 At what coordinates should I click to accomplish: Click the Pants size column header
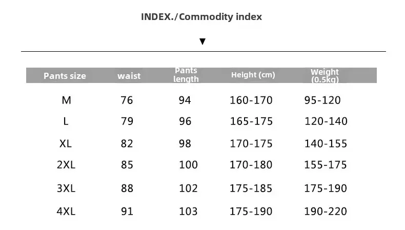pos(65,76)
